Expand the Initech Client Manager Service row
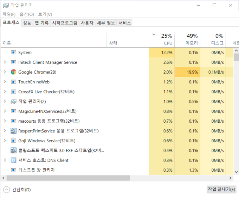Viewport: 239px width, 198px height. pos(5,62)
